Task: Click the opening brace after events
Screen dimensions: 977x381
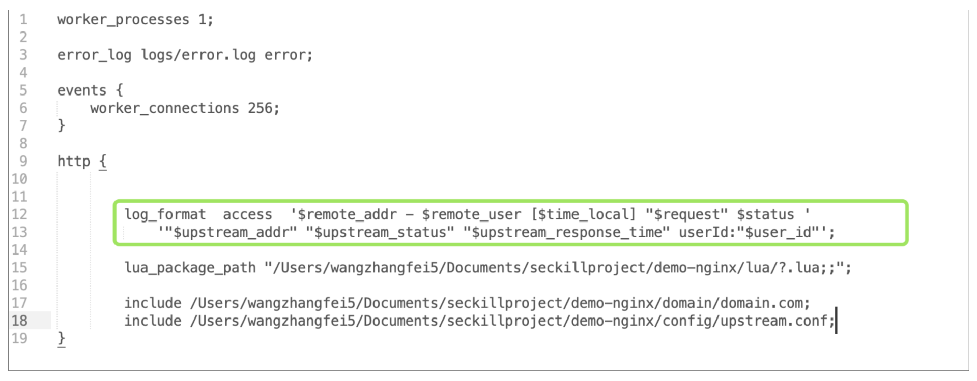Action: tap(119, 90)
